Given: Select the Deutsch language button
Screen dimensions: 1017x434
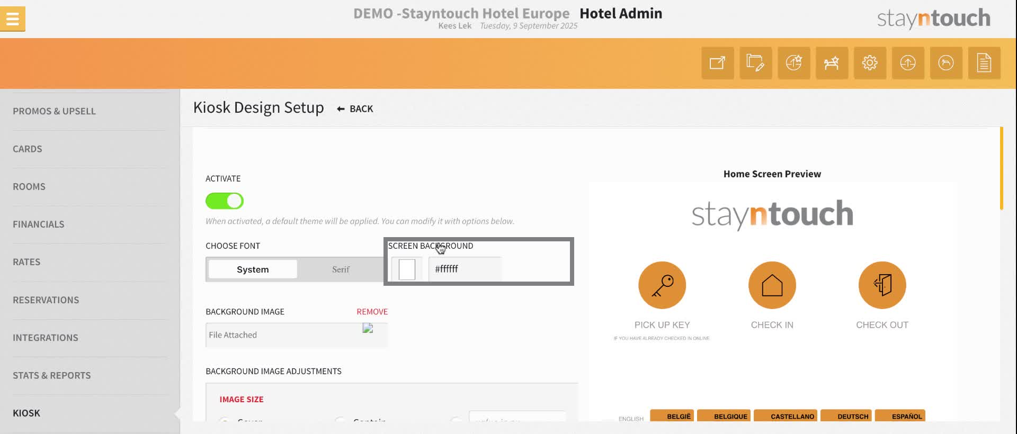Looking at the screenshot, I should tap(846, 416).
